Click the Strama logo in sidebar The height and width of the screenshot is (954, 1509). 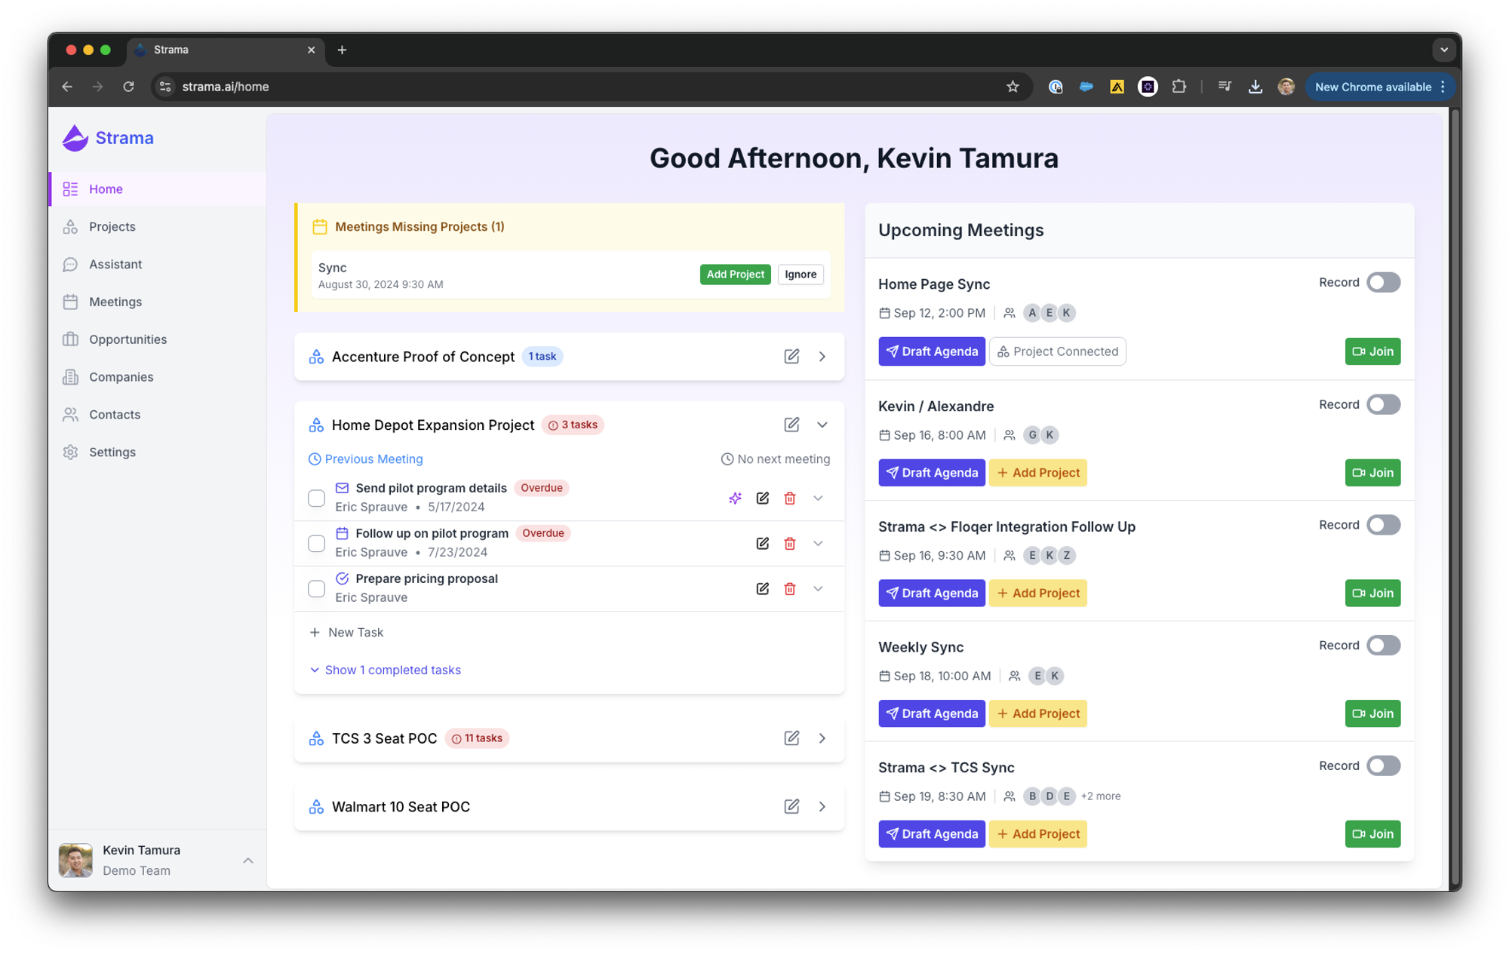[x=108, y=138]
